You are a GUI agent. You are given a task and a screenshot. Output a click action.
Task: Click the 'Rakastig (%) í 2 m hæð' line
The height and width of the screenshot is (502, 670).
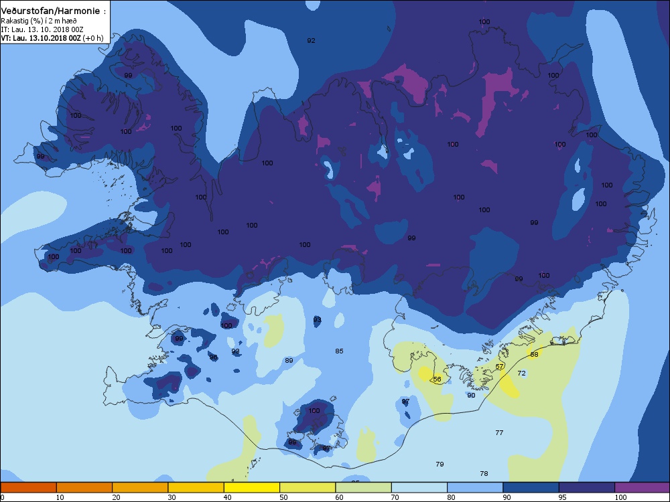click(x=39, y=21)
